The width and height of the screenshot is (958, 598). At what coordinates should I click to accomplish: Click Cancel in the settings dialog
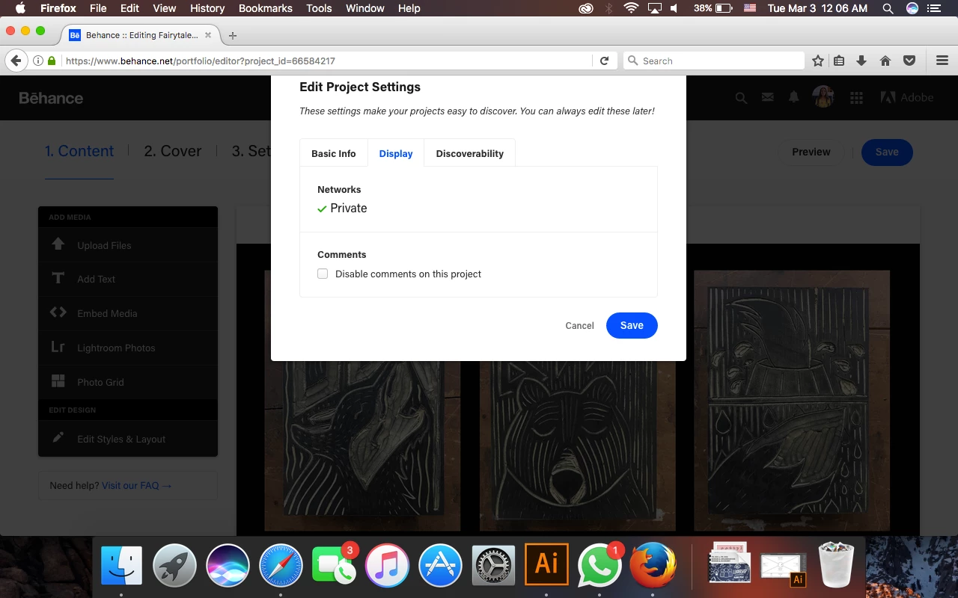tap(579, 325)
